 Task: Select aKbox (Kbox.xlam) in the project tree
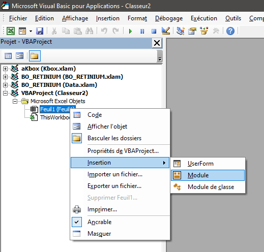click(48, 69)
